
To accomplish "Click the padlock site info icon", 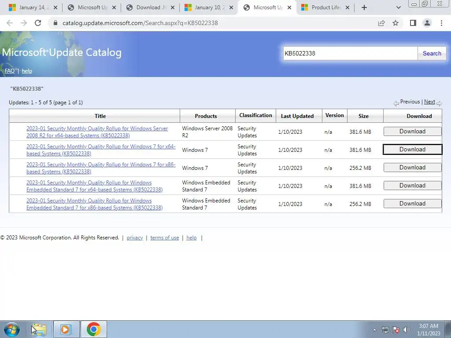I will (x=55, y=23).
